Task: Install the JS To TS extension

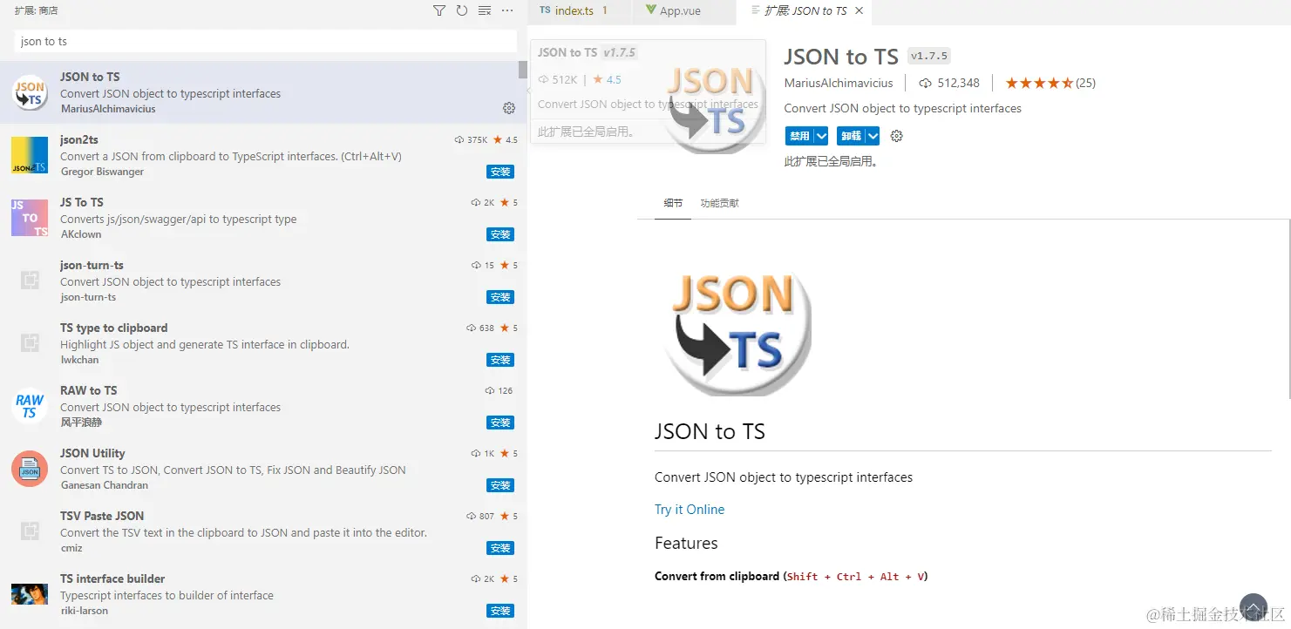Action: click(500, 234)
